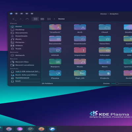
Task: Select the Projects folder icon
Action: pyautogui.click(x=105, y=73)
